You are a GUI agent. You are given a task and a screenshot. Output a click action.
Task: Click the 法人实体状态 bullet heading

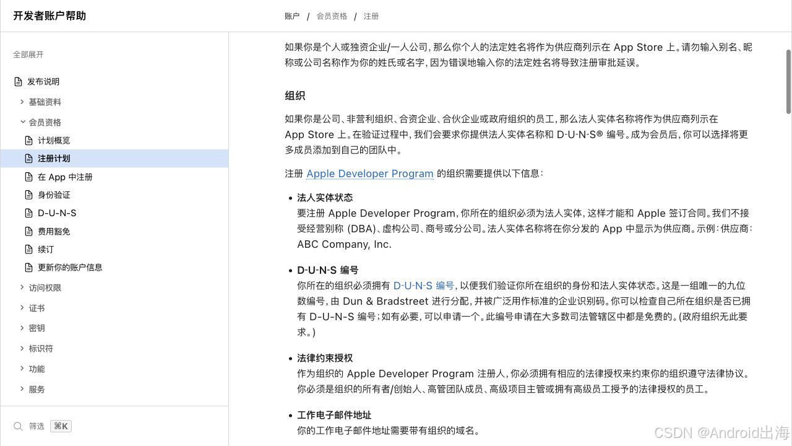[325, 198]
